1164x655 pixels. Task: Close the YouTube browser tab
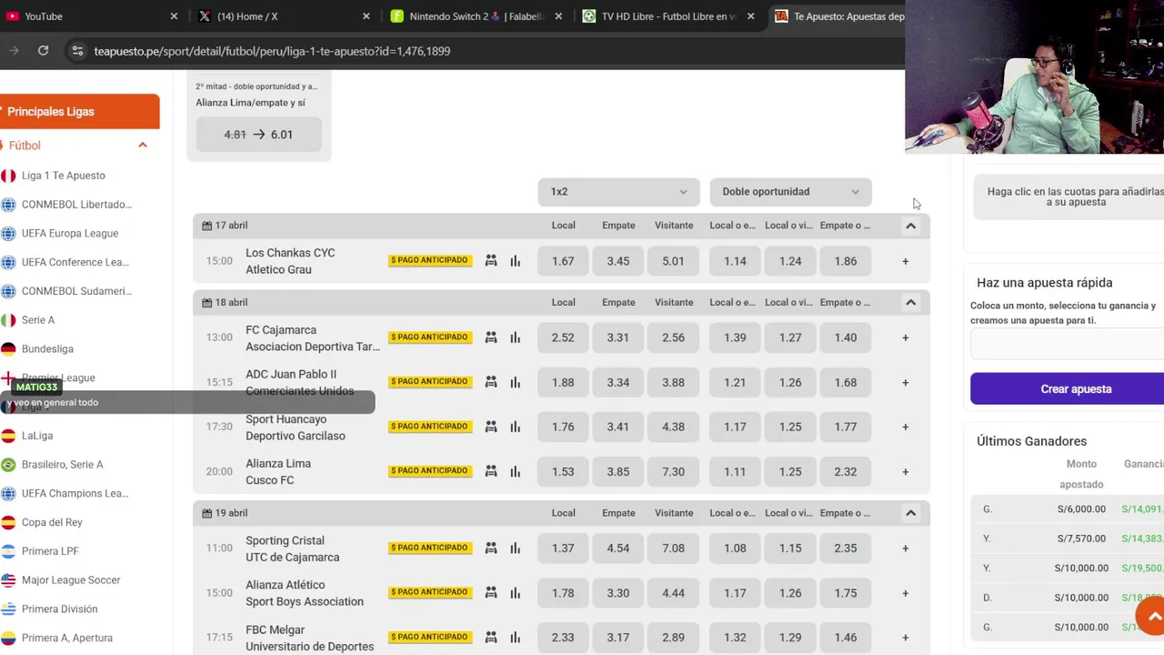pos(174,16)
